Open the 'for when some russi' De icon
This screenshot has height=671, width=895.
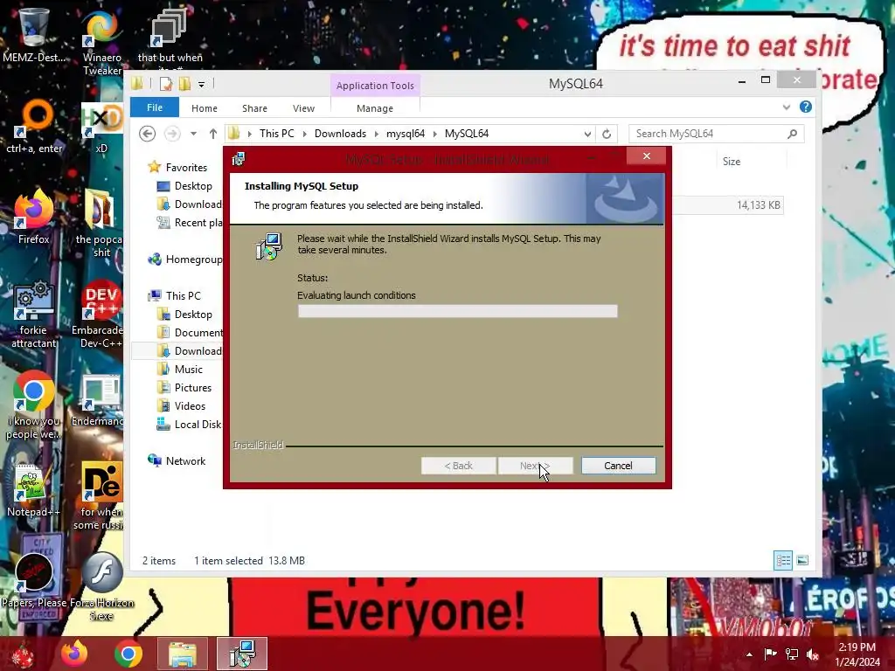pyautogui.click(x=101, y=495)
